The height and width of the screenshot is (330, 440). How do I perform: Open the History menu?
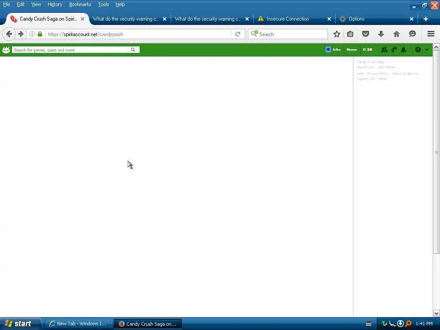click(x=55, y=4)
